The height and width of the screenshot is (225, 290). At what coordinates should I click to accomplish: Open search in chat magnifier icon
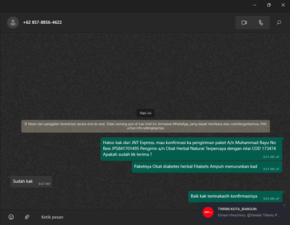click(x=279, y=23)
